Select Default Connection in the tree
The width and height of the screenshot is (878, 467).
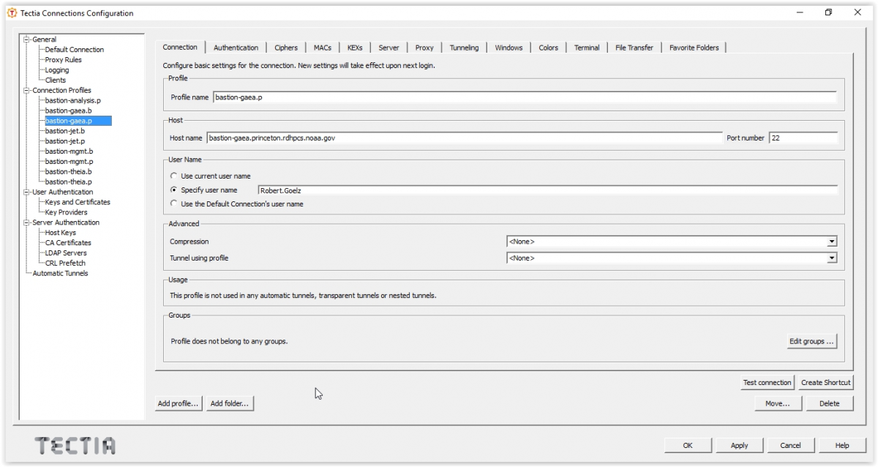pos(75,50)
